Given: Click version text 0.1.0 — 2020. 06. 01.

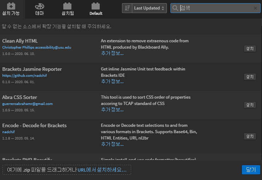Looking at the screenshot, I should point(18,82).
